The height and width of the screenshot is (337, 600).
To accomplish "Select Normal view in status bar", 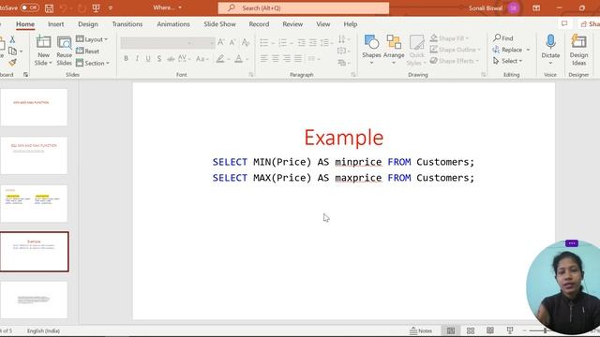I will [x=450, y=330].
